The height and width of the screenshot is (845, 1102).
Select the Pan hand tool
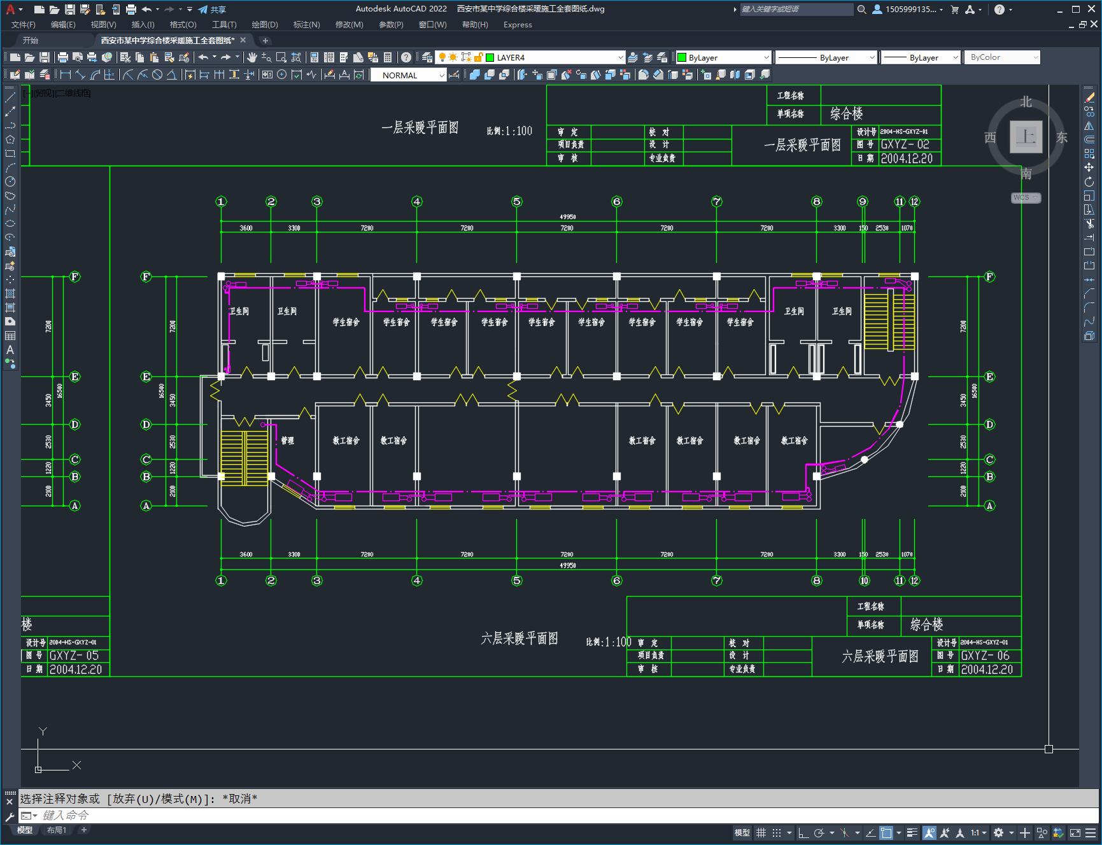(252, 57)
